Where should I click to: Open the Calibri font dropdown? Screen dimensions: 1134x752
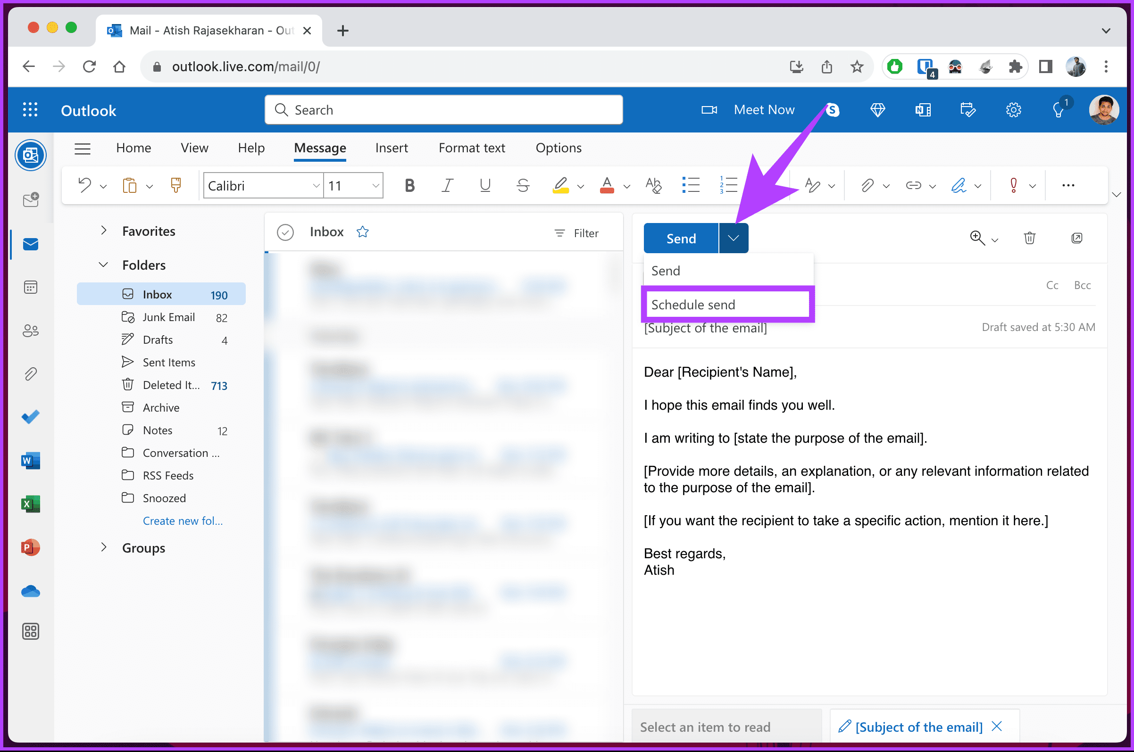(x=263, y=186)
